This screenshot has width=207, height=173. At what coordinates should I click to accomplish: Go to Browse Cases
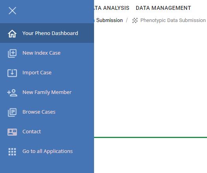click(39, 112)
